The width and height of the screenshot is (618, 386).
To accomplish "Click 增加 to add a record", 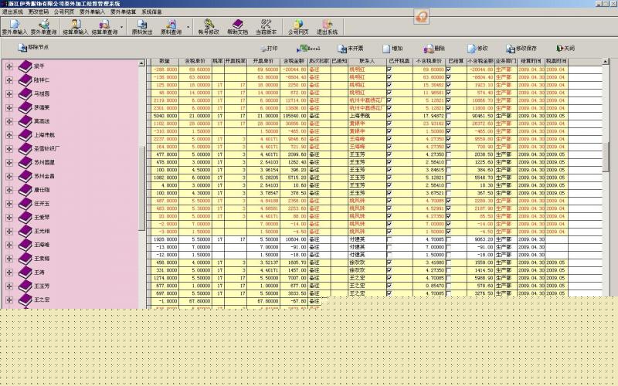I will (x=392, y=49).
